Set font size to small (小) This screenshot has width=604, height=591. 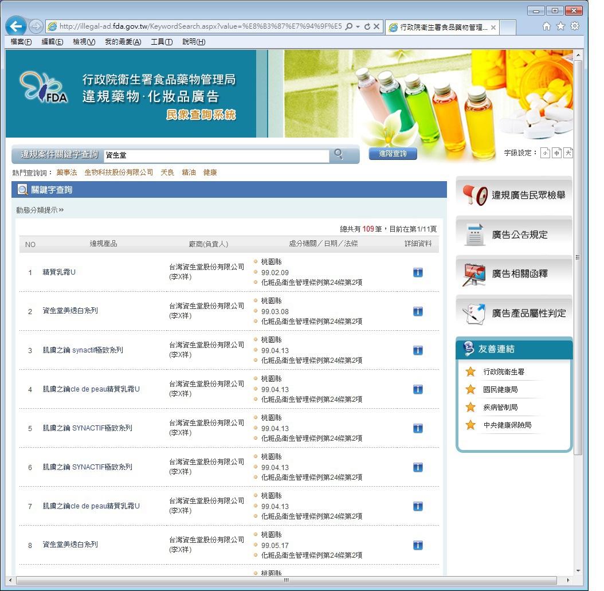tap(545, 153)
